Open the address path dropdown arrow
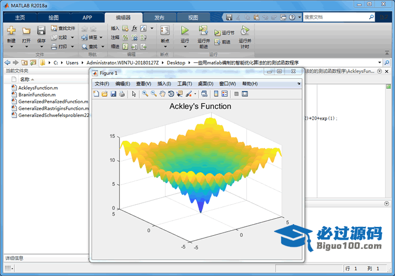 (380, 62)
